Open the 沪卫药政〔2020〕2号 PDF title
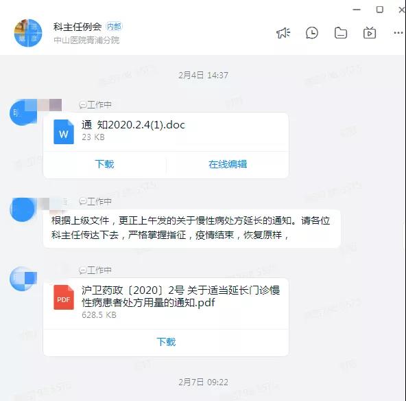Screen dimensions: 406x401 pos(181,296)
